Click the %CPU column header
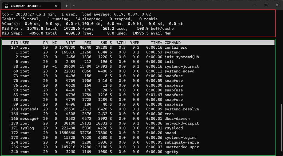This screenshot has height=156, width=283. point(121,43)
